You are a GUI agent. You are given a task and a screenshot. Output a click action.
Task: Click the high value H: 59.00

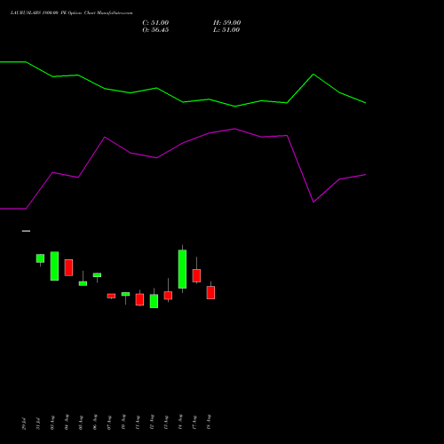[x=227, y=23]
